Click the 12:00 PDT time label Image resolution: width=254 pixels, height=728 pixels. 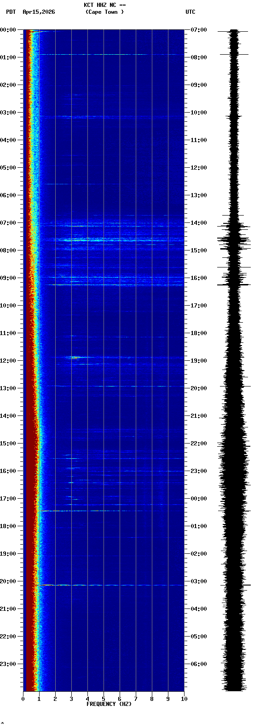pyautogui.click(x=8, y=361)
